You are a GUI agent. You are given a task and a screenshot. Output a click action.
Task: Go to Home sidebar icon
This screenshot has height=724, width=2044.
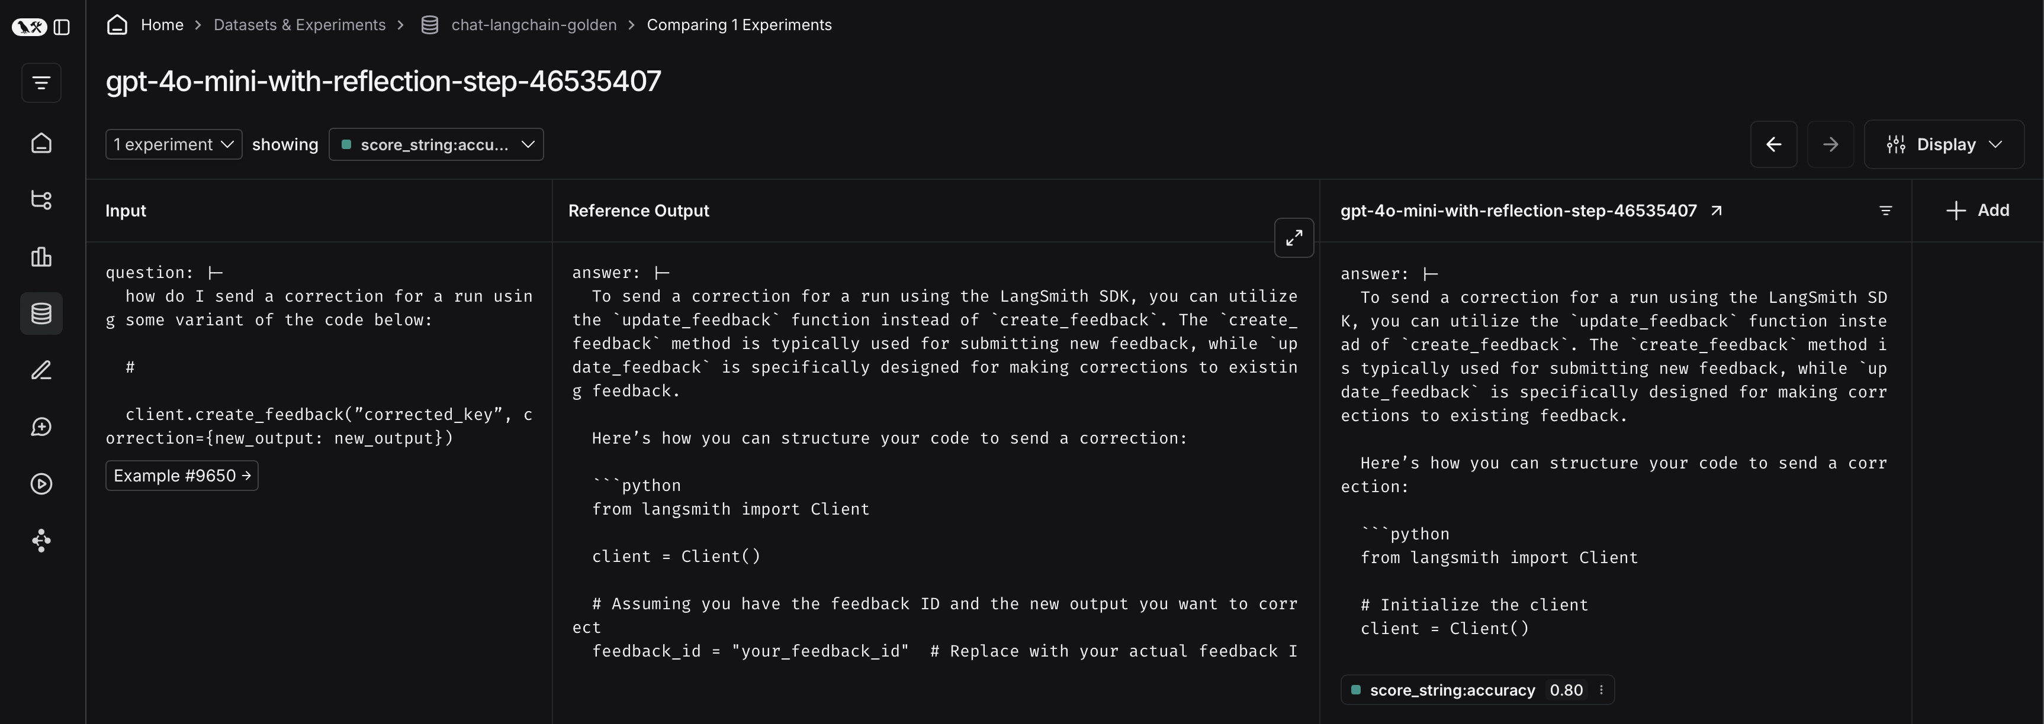(41, 143)
